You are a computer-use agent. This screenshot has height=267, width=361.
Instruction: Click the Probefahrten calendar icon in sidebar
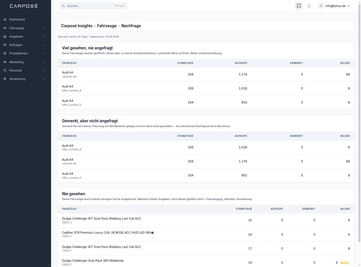coord(5,53)
